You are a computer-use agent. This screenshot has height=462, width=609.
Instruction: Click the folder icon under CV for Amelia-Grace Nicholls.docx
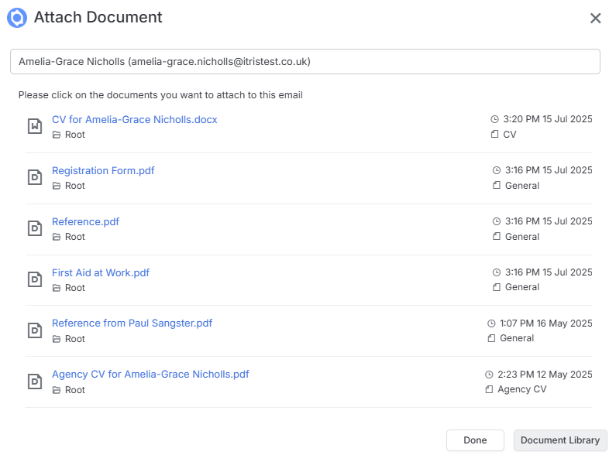(57, 135)
